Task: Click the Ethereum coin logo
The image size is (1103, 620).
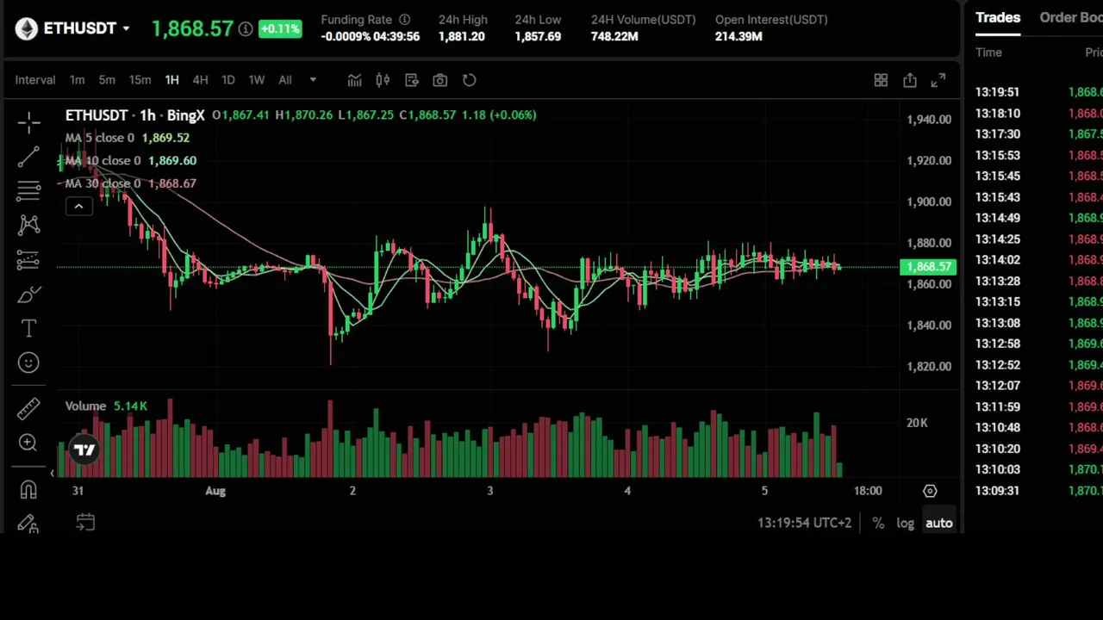Action: [x=27, y=28]
